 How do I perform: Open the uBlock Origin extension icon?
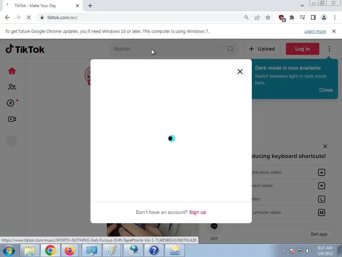[x=282, y=18]
